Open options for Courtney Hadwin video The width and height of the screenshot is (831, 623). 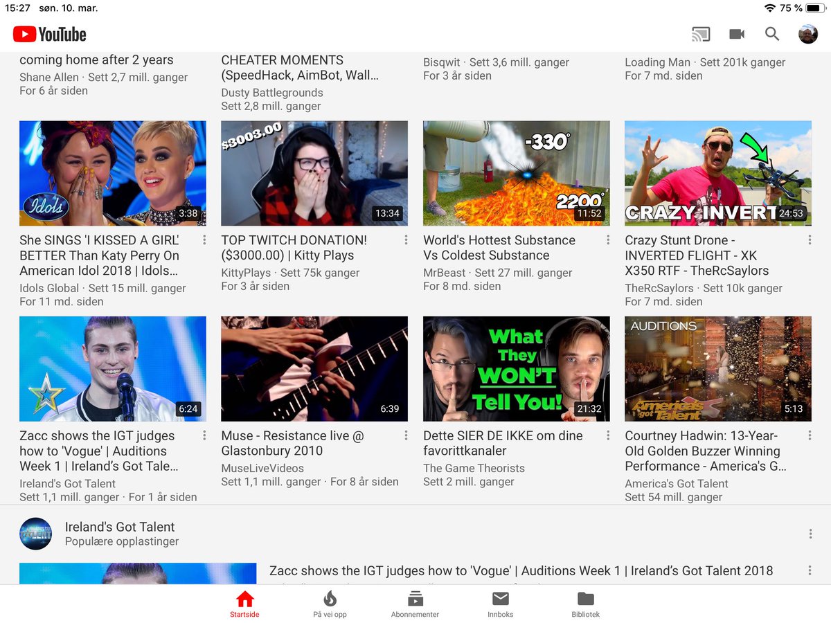(810, 435)
